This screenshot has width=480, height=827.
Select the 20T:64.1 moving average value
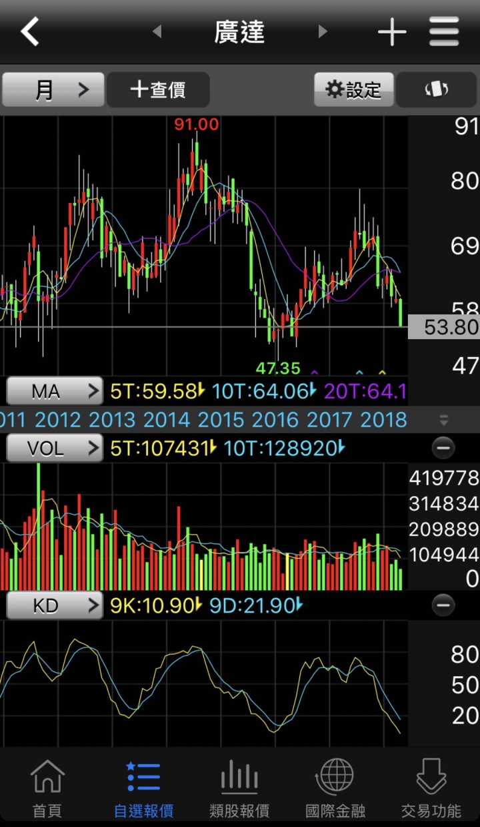365,391
